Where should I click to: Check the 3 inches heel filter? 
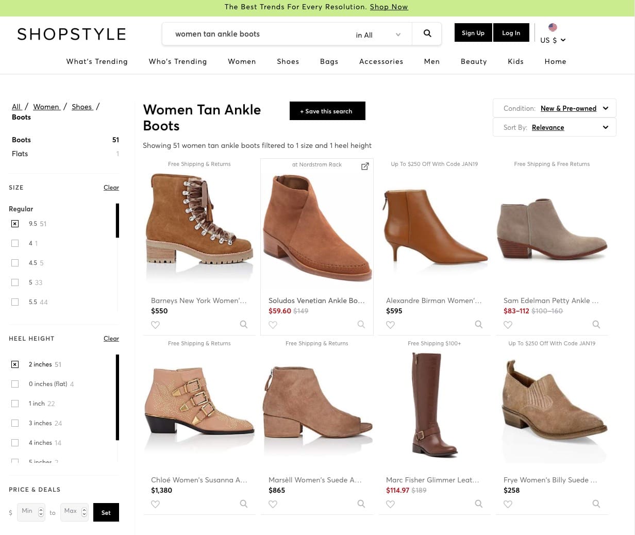pos(15,423)
